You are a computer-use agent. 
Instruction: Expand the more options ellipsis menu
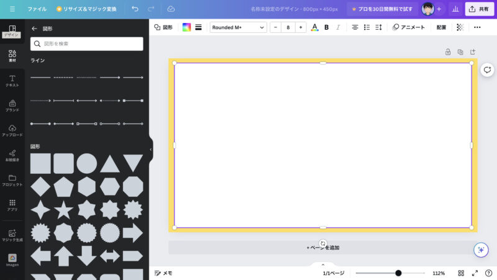pyautogui.click(x=477, y=27)
